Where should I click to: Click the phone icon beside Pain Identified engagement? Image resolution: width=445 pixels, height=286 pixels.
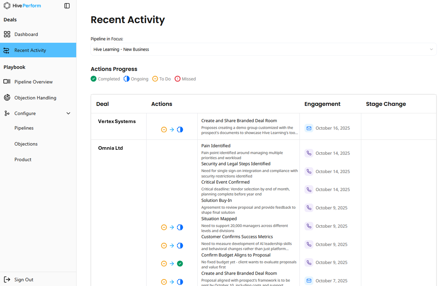(309, 153)
